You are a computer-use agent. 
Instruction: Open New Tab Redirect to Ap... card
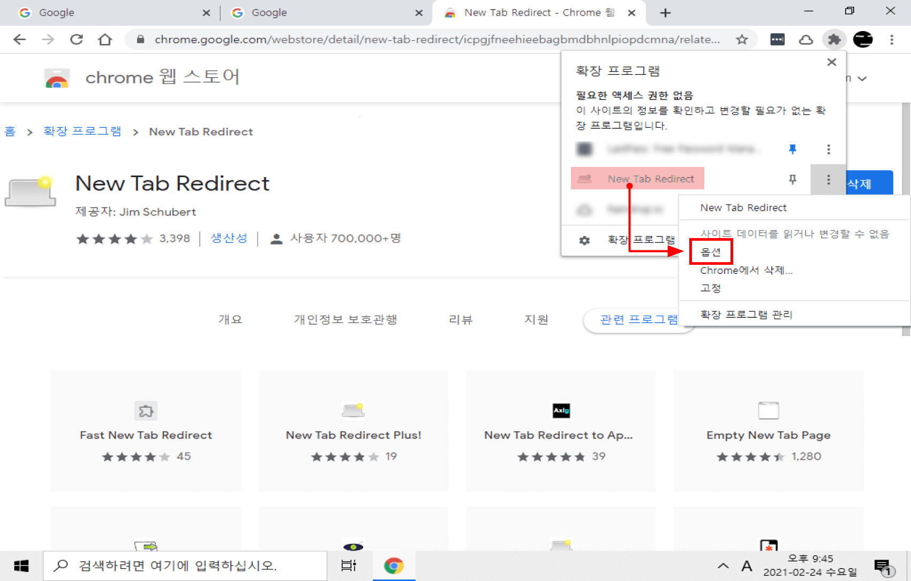[561, 431]
